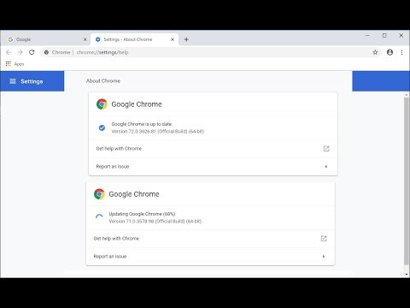Viewport: 410px width, 308px height.
Task: Reload the current page
Action: pyautogui.click(x=32, y=52)
